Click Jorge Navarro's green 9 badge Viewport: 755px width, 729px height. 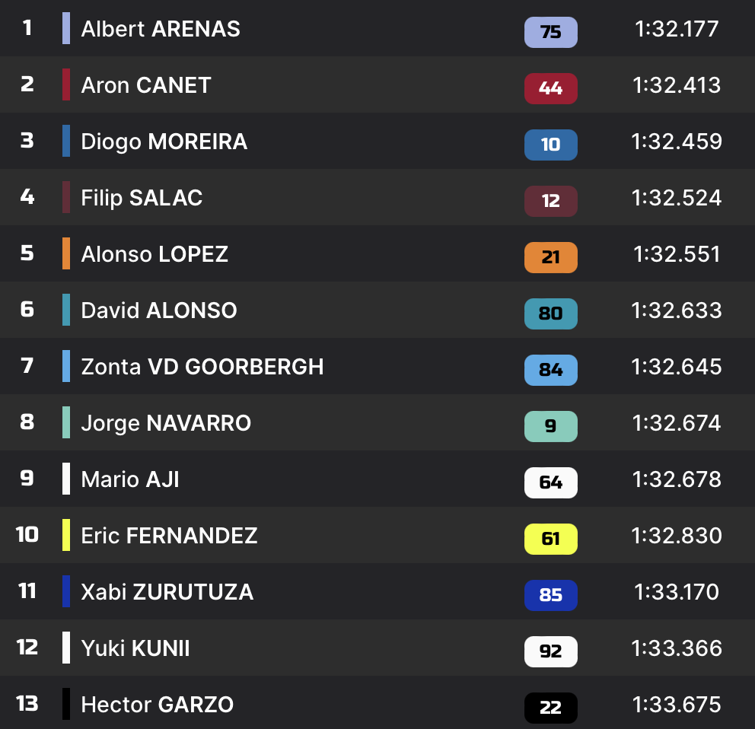click(550, 426)
